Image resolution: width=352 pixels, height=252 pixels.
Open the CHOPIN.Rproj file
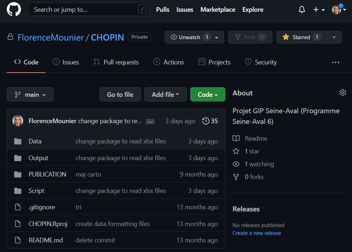[48, 224]
